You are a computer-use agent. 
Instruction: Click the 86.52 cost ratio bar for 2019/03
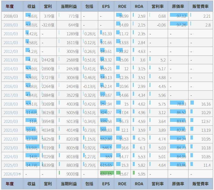(x=178, y=112)
